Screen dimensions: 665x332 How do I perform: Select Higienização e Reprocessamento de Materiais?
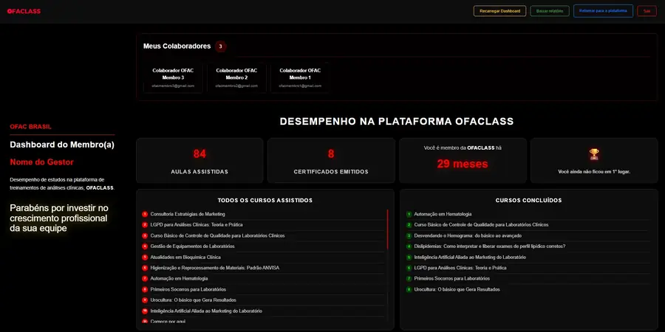[214, 268]
